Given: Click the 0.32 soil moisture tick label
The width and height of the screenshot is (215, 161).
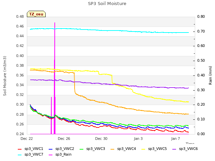Looking at the screenshot, I should (20, 95).
